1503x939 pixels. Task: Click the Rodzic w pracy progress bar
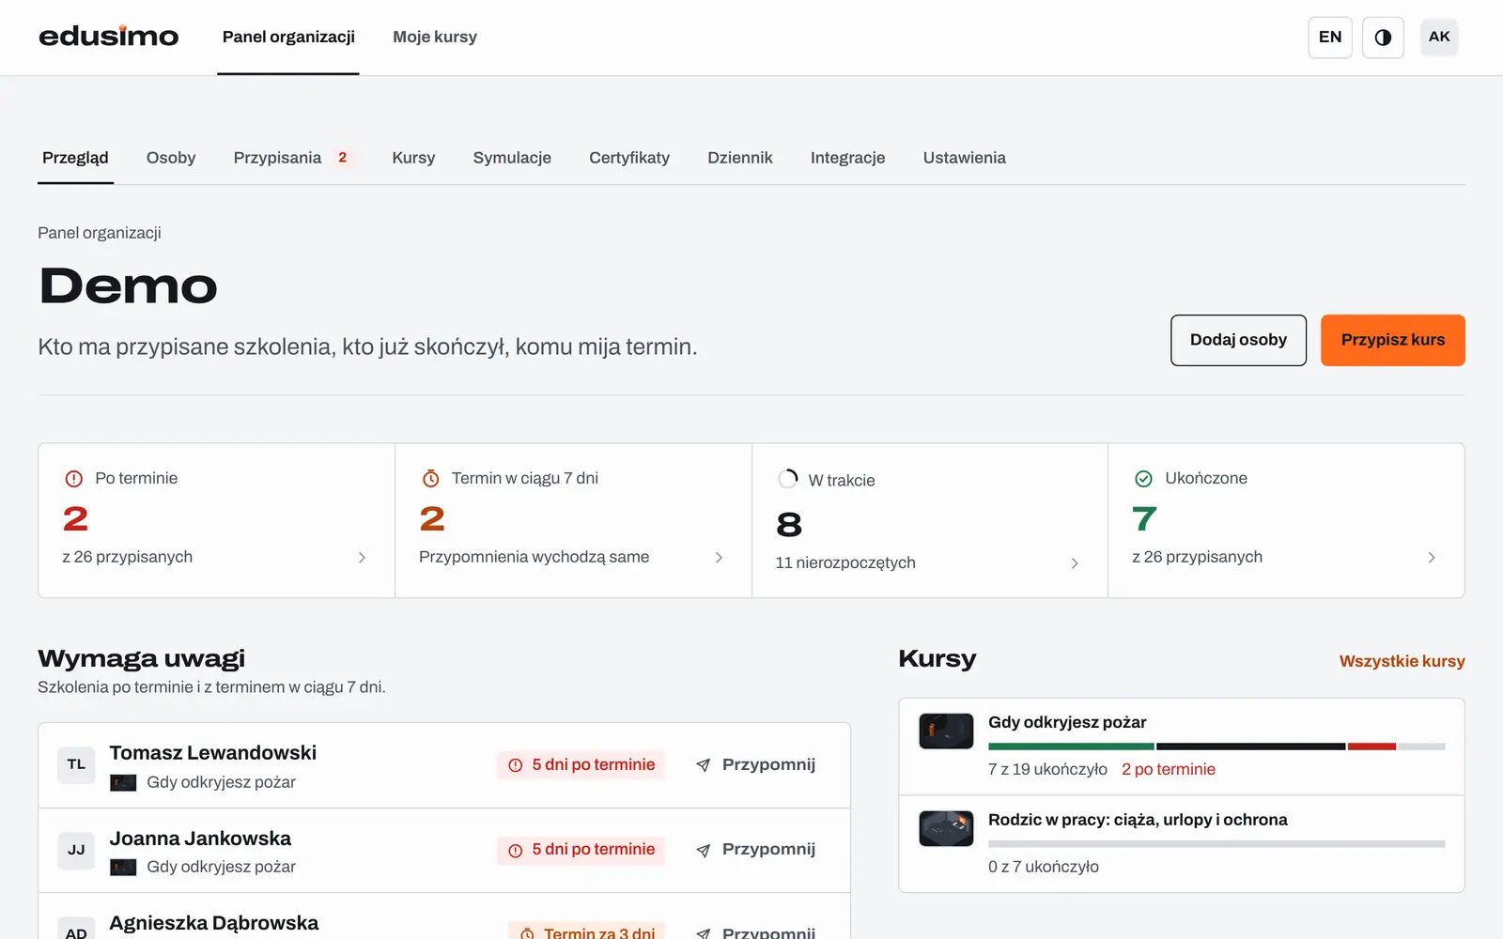(x=1216, y=844)
